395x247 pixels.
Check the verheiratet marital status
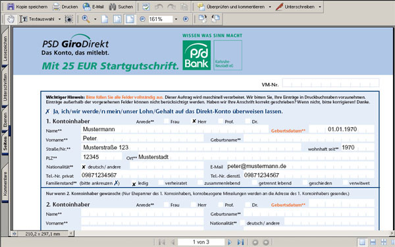point(161,183)
